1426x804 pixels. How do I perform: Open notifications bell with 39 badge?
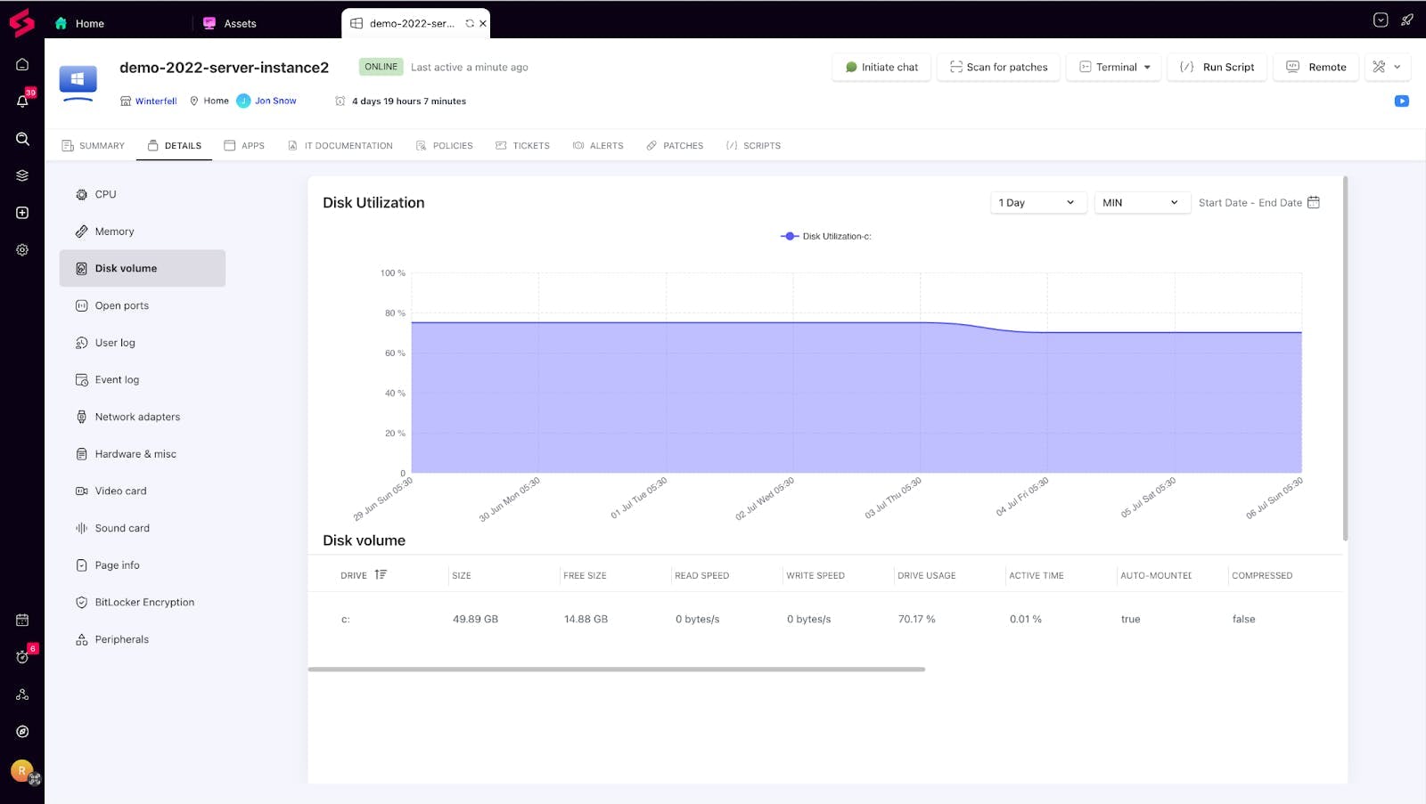tap(22, 101)
